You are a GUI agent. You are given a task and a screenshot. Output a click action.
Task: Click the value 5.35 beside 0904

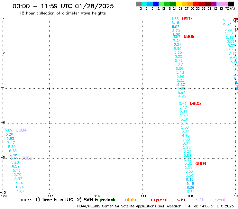[x=188, y=163]
